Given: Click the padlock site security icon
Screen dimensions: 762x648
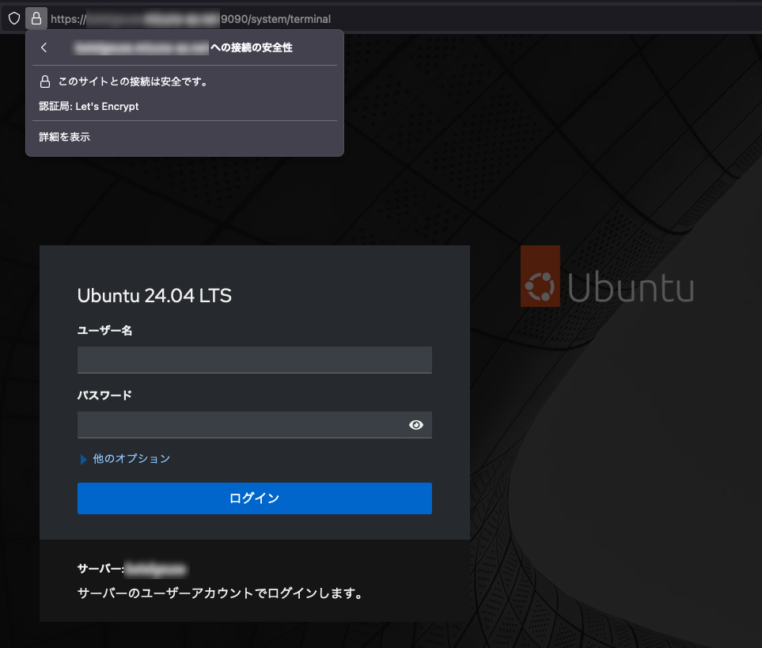Looking at the screenshot, I should coord(36,18).
